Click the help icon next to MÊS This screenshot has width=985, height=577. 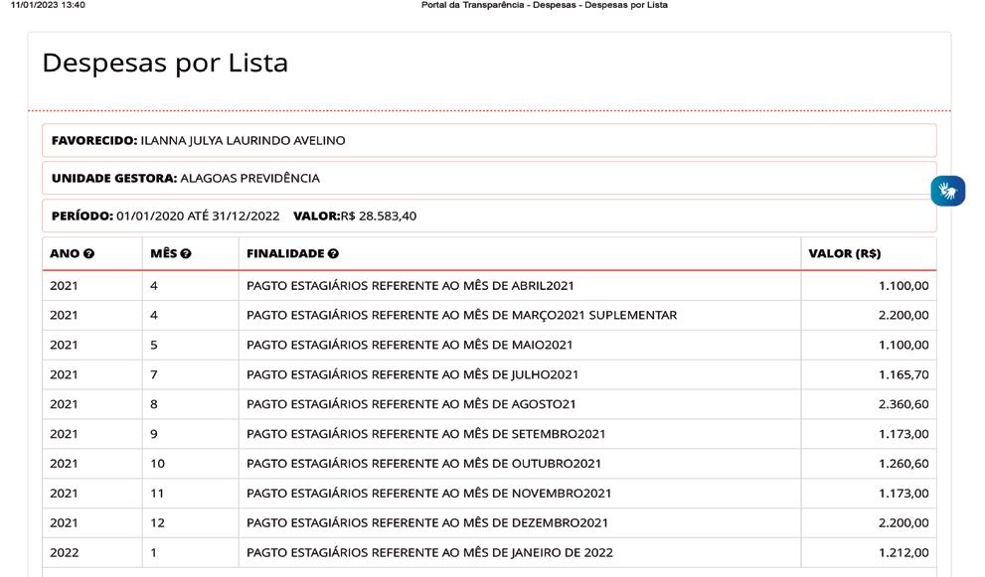coord(186,253)
